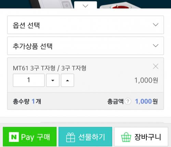Remove the MT61 3구 T자형 item

coord(156,66)
